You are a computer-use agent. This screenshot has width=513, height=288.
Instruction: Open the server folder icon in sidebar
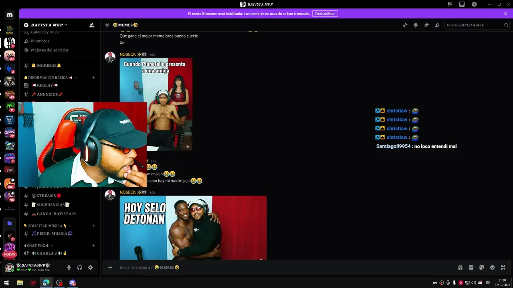(10, 223)
